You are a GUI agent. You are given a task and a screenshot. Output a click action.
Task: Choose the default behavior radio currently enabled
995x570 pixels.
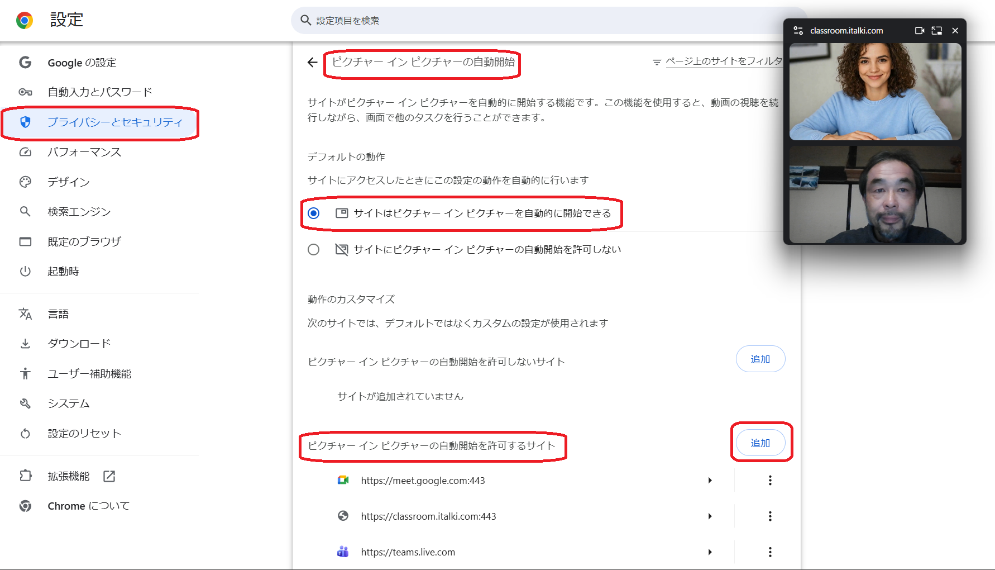(x=314, y=213)
